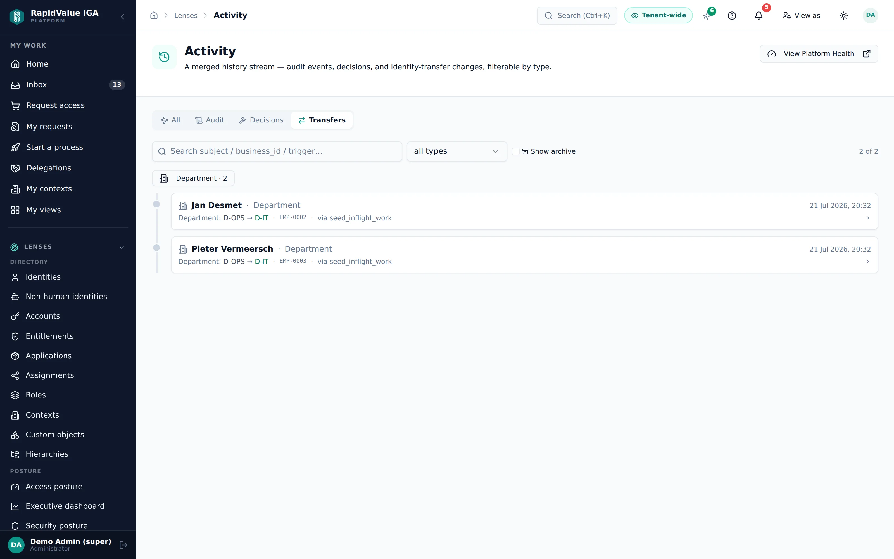Expand the Jan Desmet transfer row chevron
894x559 pixels.
pos(867,218)
